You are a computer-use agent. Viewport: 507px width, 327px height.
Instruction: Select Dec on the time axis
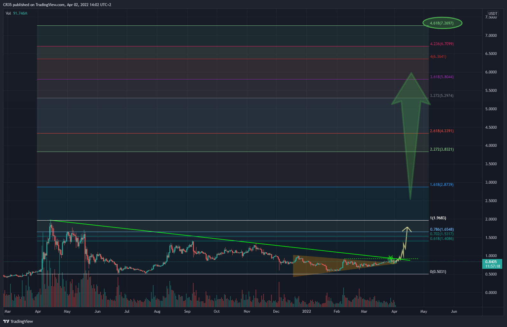[276, 311]
